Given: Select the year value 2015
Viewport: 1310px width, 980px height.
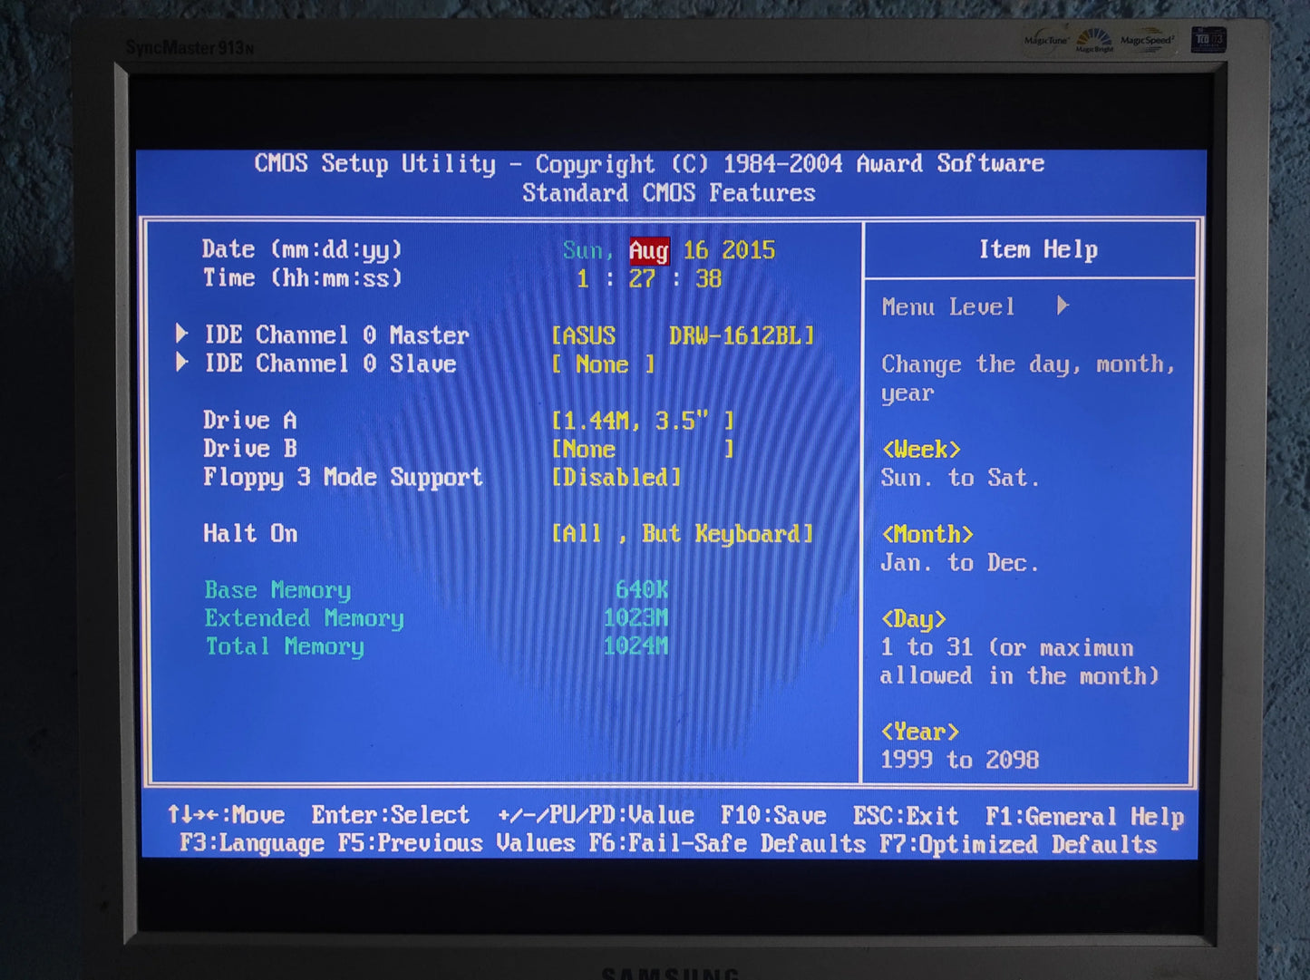Looking at the screenshot, I should [748, 250].
